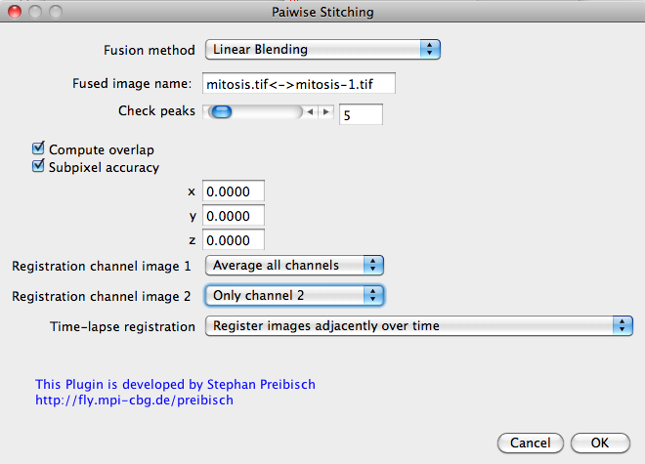645x464 pixels.
Task: Toggle the Compute overlap checkbox
Action: pyautogui.click(x=38, y=148)
